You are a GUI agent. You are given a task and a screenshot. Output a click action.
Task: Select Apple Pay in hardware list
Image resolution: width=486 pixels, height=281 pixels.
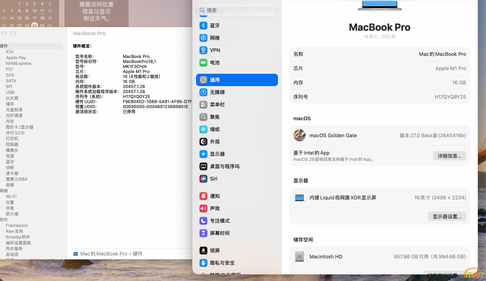(16, 58)
